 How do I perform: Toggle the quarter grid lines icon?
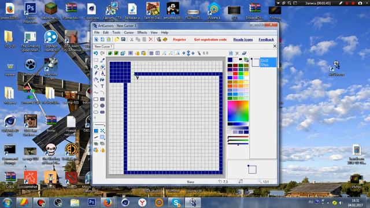click(x=158, y=53)
